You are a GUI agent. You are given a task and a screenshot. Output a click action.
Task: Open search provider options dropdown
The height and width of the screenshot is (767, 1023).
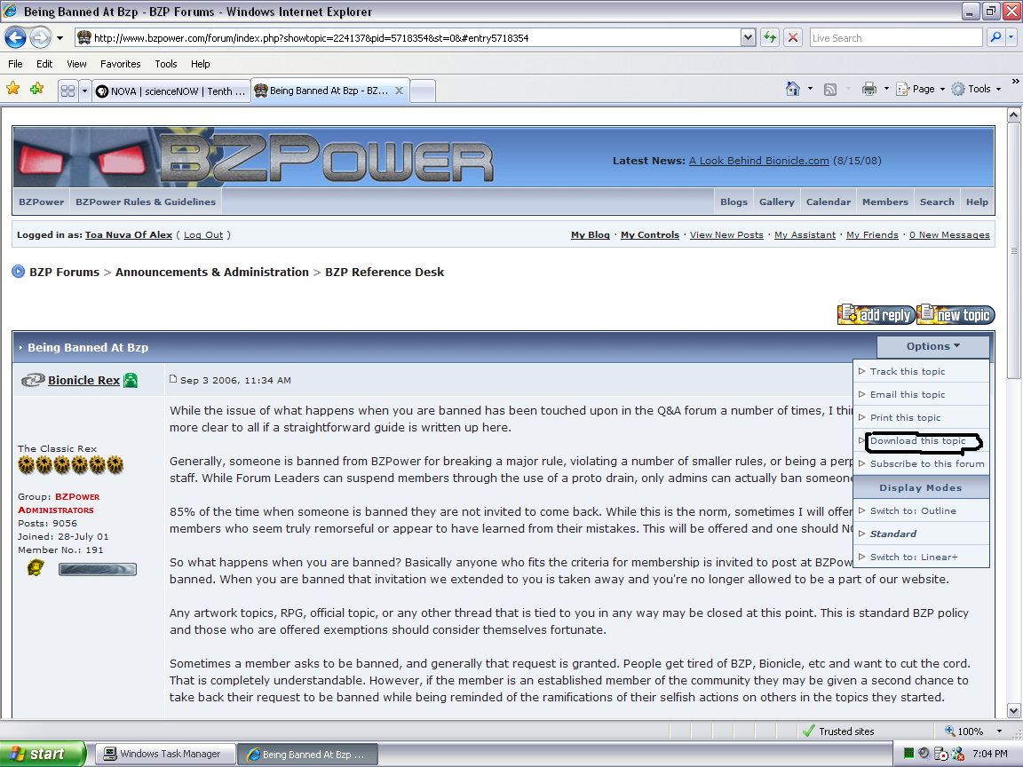click(1011, 38)
